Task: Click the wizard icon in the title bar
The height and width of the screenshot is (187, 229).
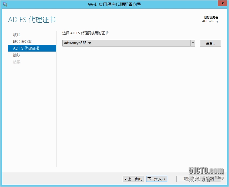Action: [5, 4]
